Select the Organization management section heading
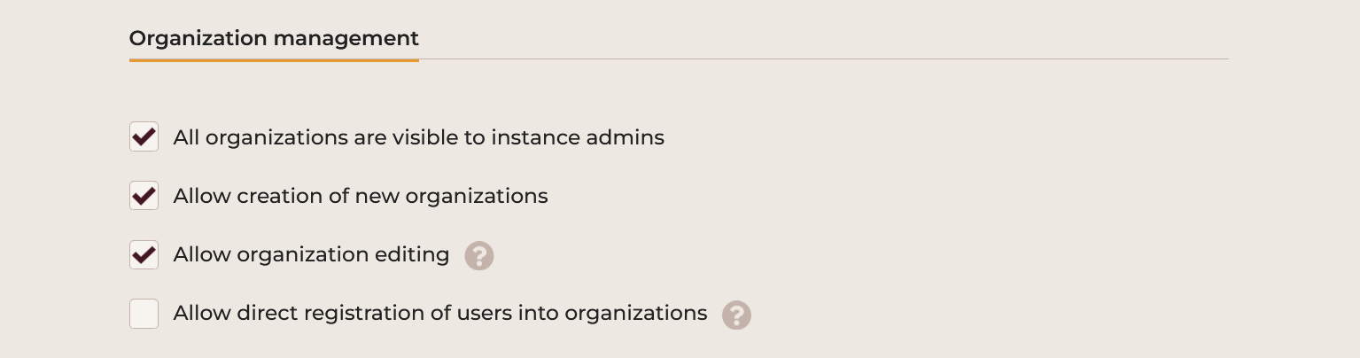 pos(274,39)
